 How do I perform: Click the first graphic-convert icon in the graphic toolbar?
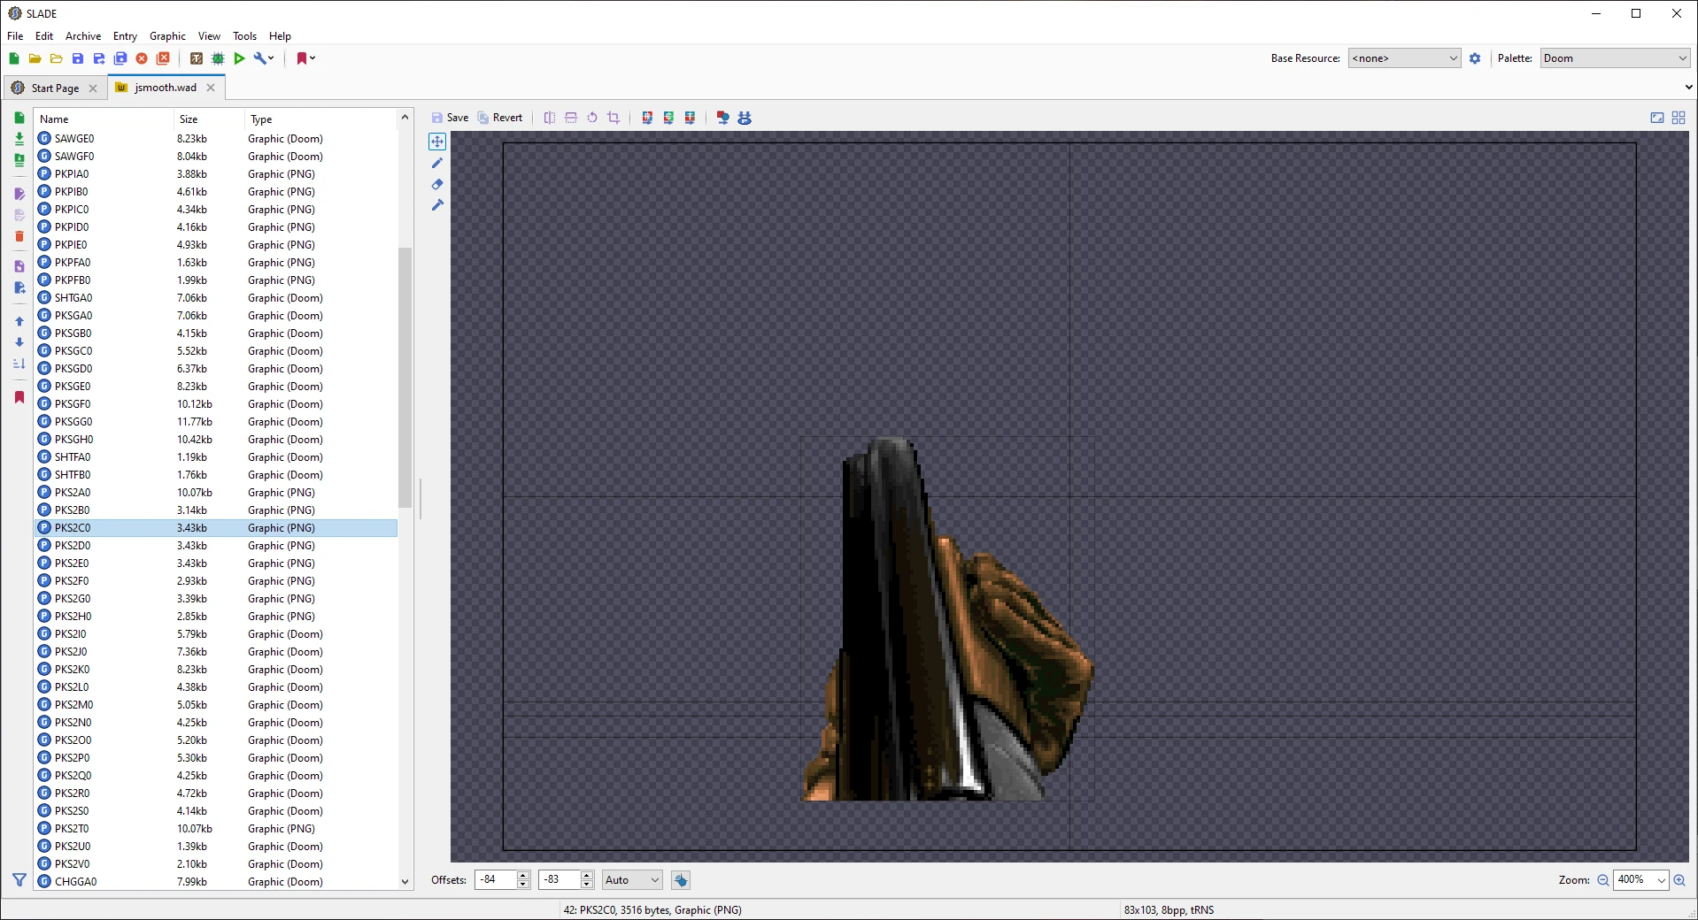(647, 118)
